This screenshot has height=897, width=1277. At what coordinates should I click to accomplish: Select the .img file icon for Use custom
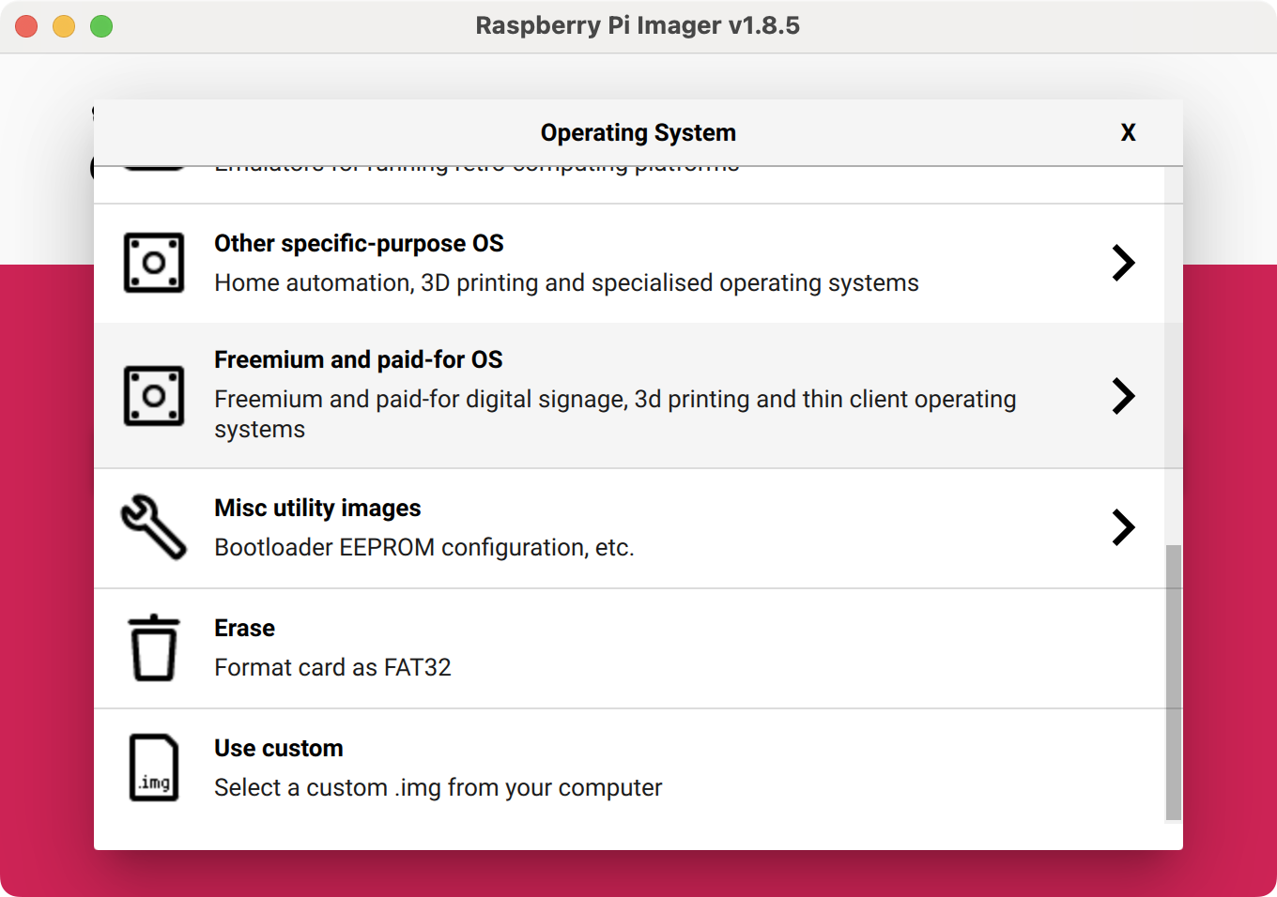click(153, 768)
